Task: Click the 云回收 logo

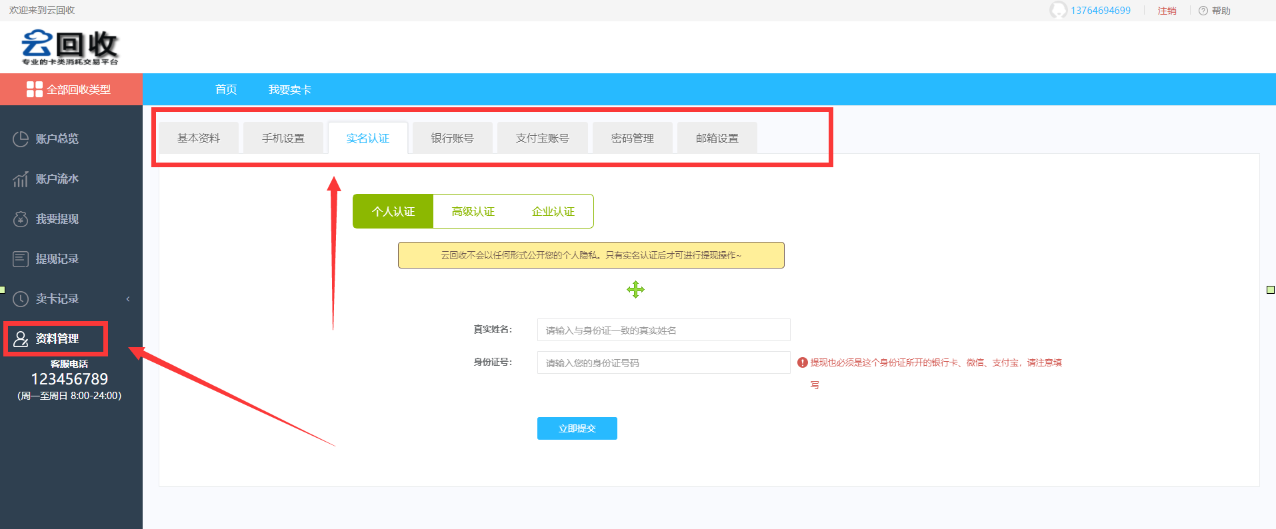Action: [x=70, y=47]
